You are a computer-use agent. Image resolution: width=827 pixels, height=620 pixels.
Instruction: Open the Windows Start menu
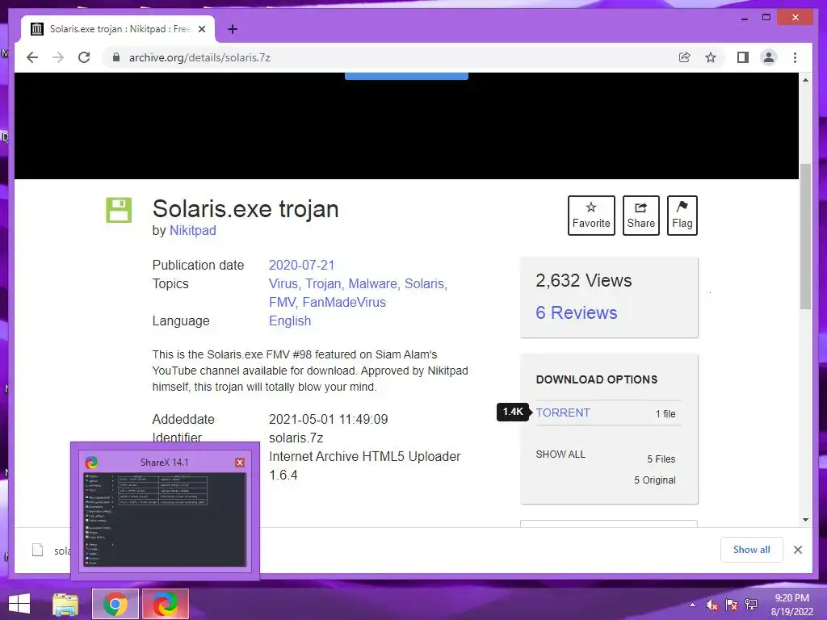coord(19,604)
